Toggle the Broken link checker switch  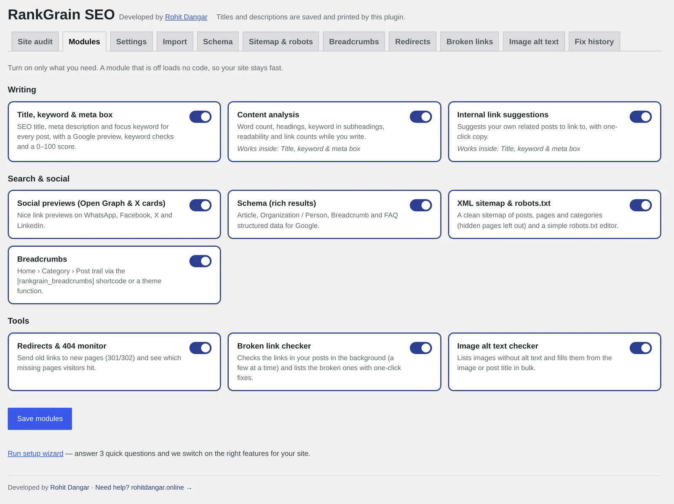pos(420,348)
